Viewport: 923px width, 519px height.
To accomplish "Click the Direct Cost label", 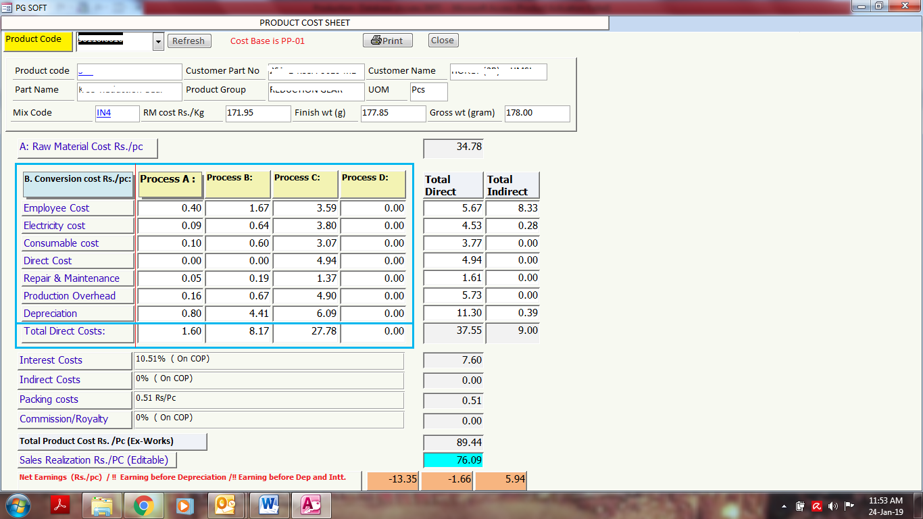I will click(78, 261).
